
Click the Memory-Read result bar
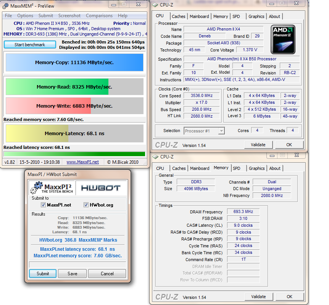[74, 87]
